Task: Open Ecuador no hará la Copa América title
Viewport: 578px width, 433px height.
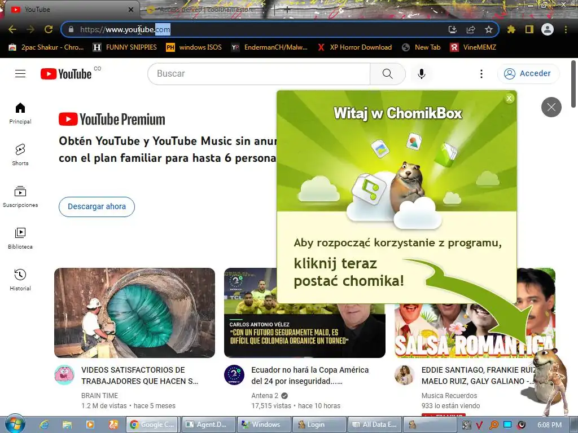Action: click(310, 375)
